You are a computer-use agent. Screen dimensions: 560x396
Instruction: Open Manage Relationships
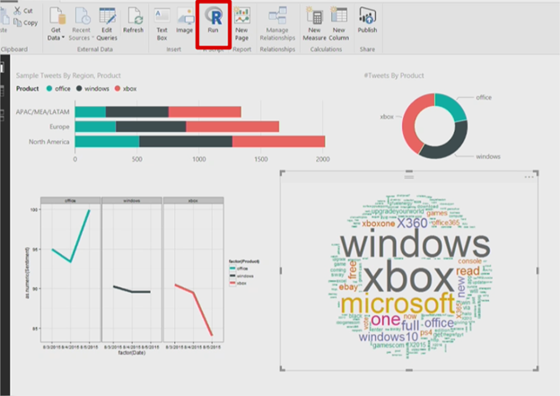tap(277, 22)
